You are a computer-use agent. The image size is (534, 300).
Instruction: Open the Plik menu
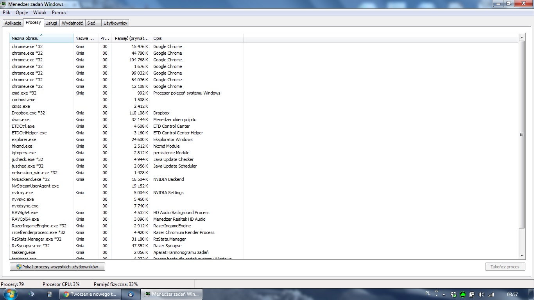click(6, 12)
